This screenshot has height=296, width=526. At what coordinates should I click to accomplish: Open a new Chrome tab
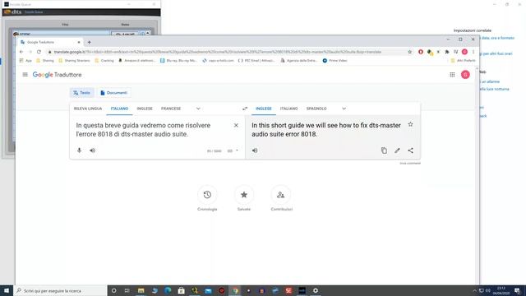tap(90, 42)
